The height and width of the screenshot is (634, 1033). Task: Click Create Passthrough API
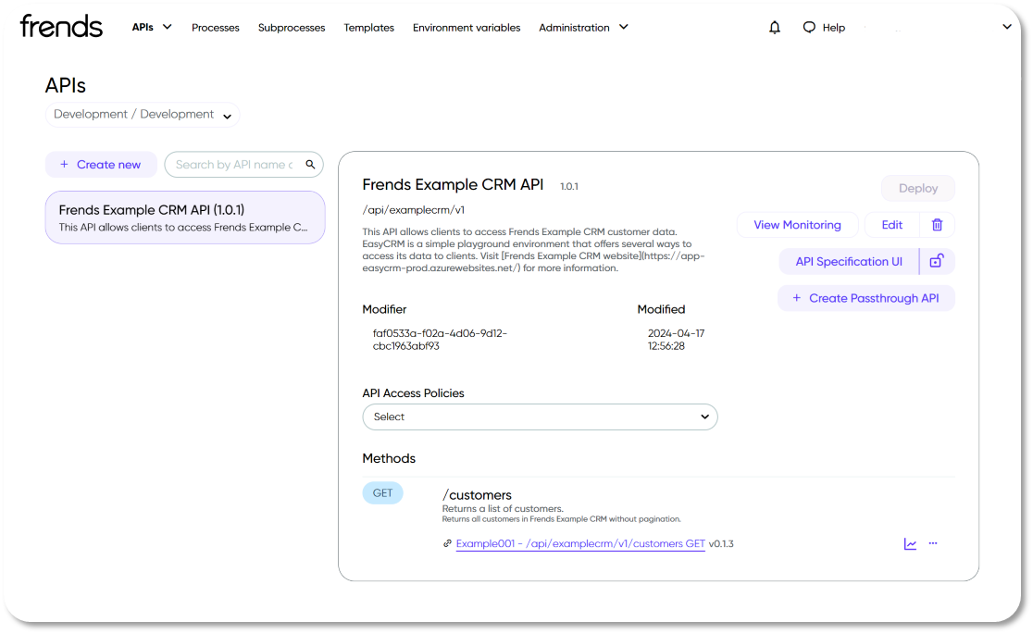(x=865, y=297)
